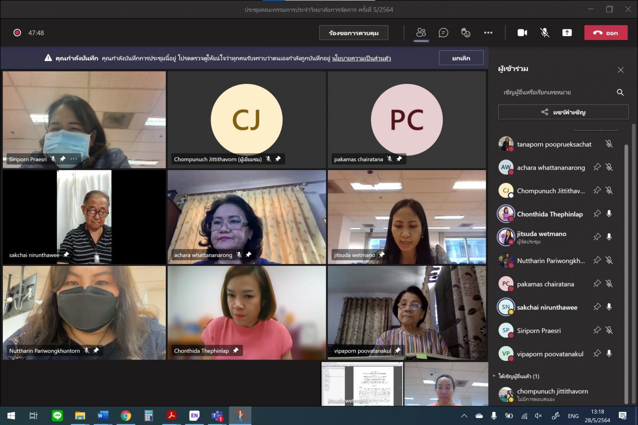Open more actions ellipsis menu
This screenshot has height=425, width=638.
point(488,33)
